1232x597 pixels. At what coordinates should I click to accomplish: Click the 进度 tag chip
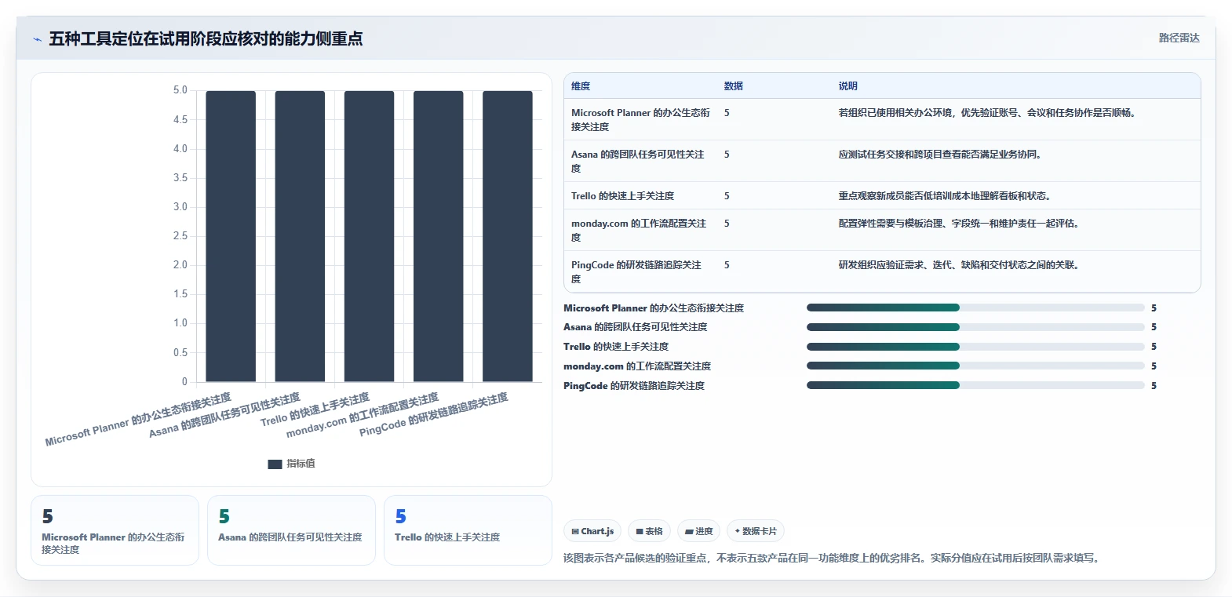click(x=698, y=531)
